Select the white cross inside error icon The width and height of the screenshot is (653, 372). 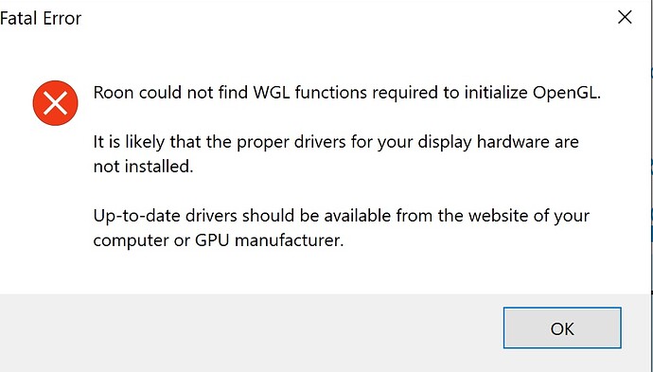point(56,103)
